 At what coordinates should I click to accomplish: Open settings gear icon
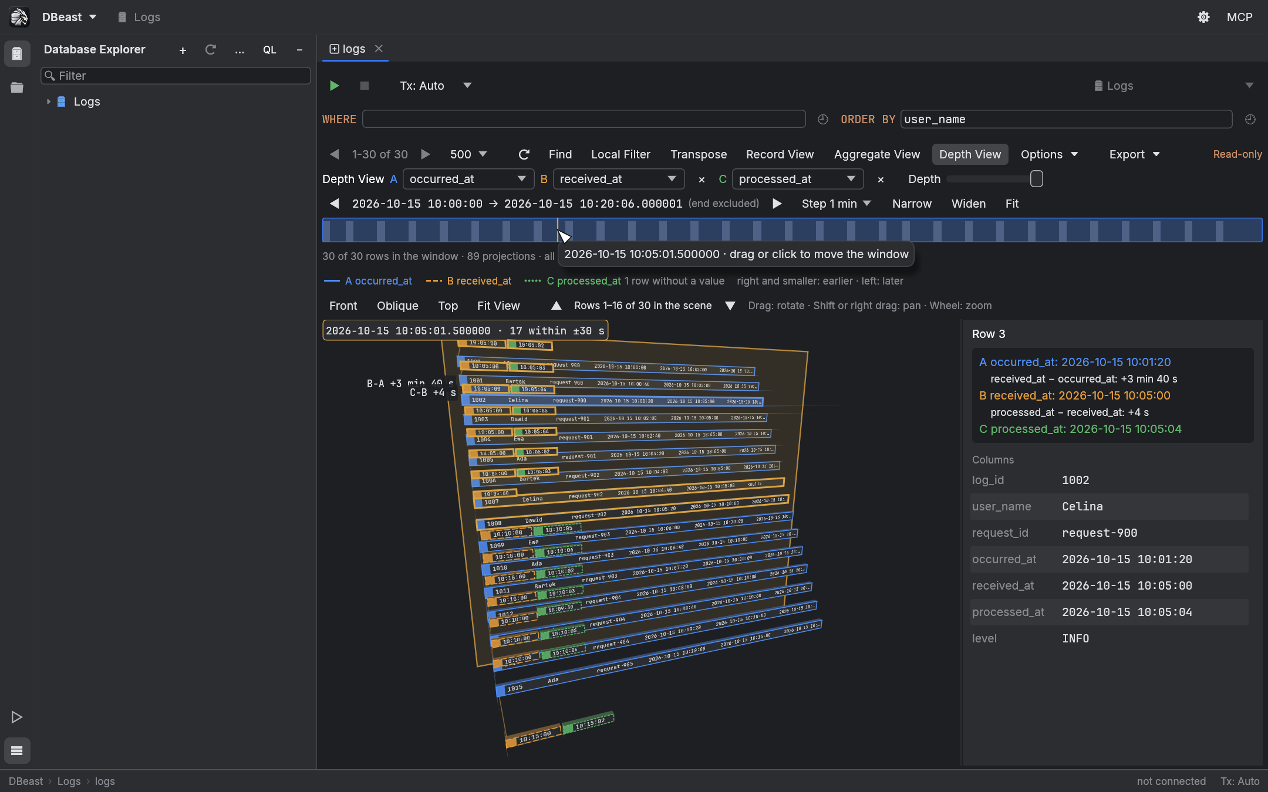point(1203,17)
